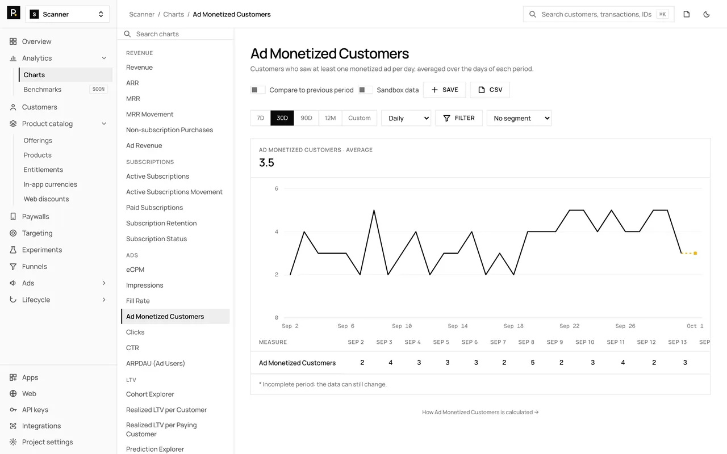The width and height of the screenshot is (727, 454).
Task: Toggle Compare to previous period switch
Action: (258, 90)
